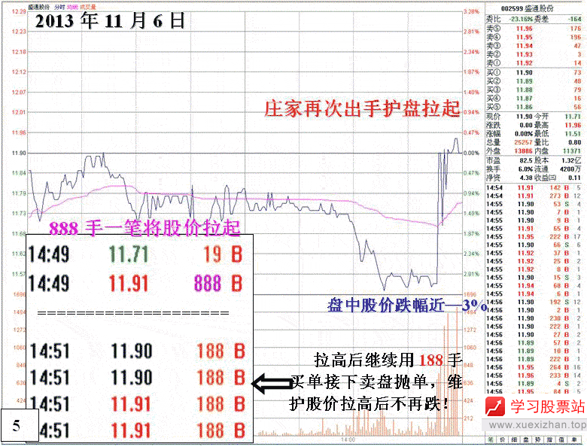
Task: Open the 细 detail tab
Action: (x=514, y=439)
